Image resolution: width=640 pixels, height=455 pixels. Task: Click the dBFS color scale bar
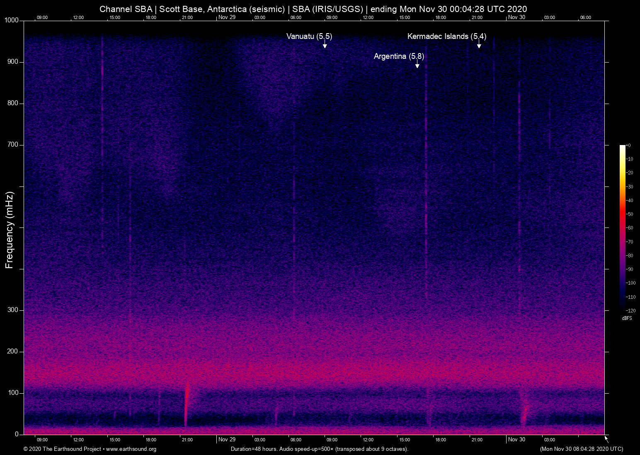(622, 227)
